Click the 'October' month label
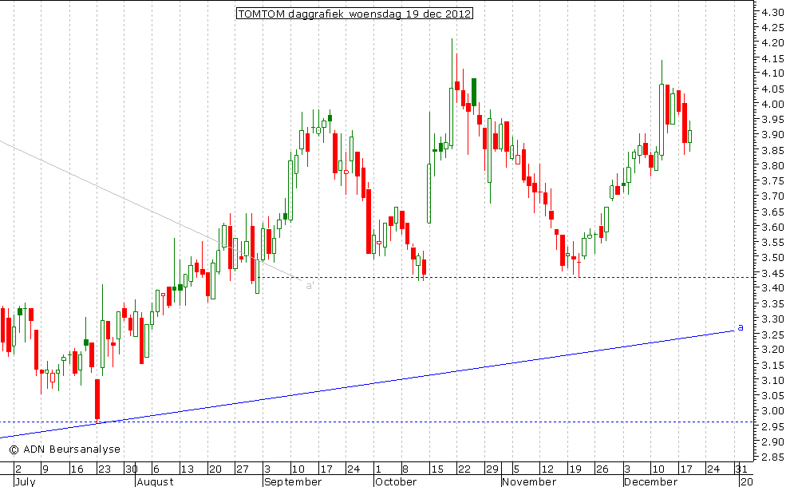 point(396,482)
